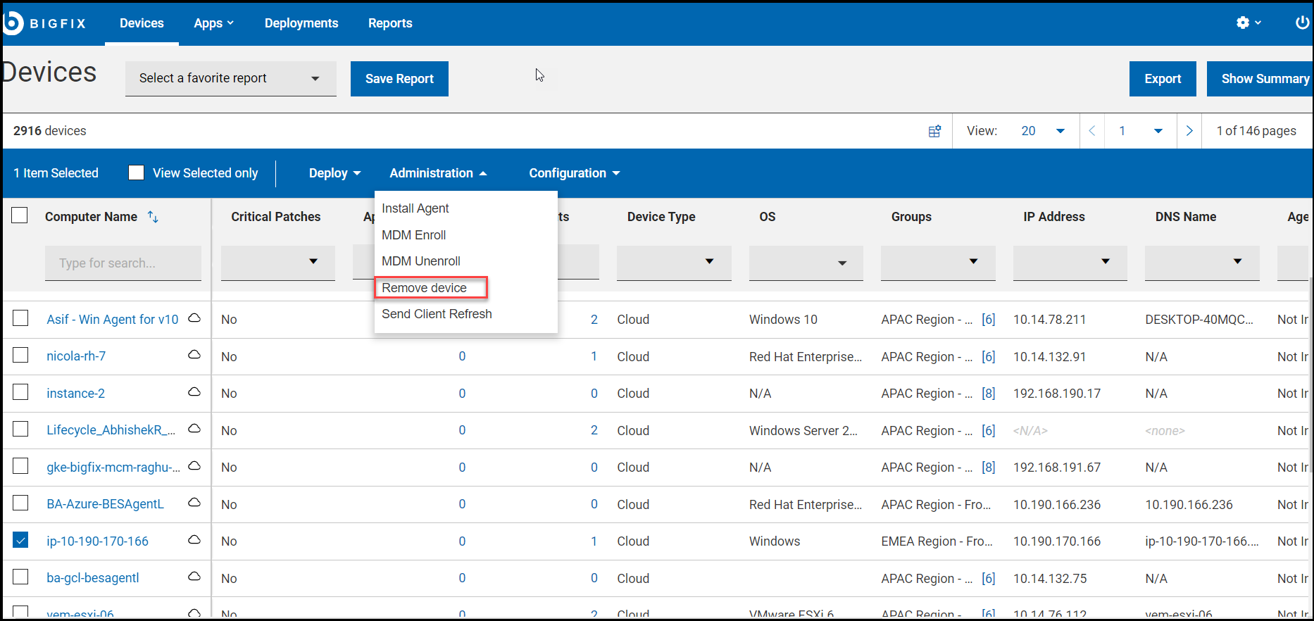This screenshot has width=1314, height=621.
Task: Click the power logout icon
Action: tap(1302, 23)
